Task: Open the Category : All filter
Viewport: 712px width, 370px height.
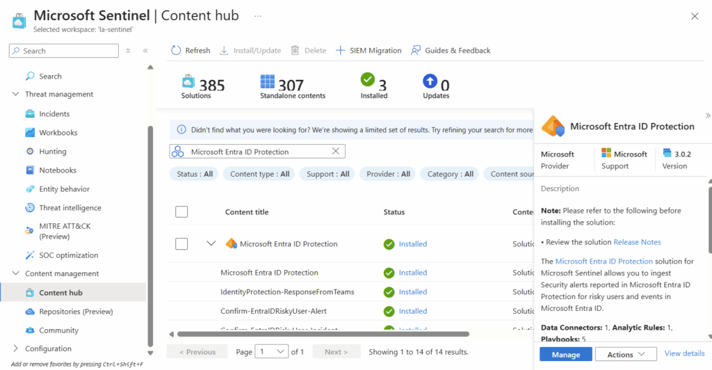Action: tap(450, 174)
